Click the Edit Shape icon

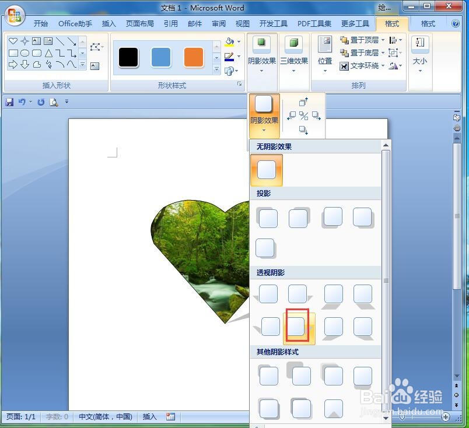pos(96,47)
